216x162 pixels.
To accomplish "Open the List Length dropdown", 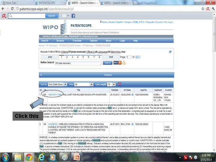I will tap(111, 84).
